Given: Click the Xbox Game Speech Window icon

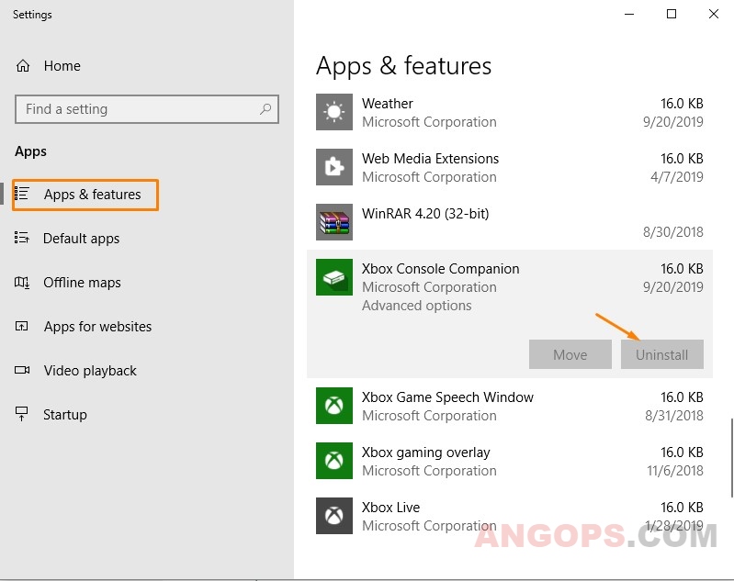Looking at the screenshot, I should 334,406.
